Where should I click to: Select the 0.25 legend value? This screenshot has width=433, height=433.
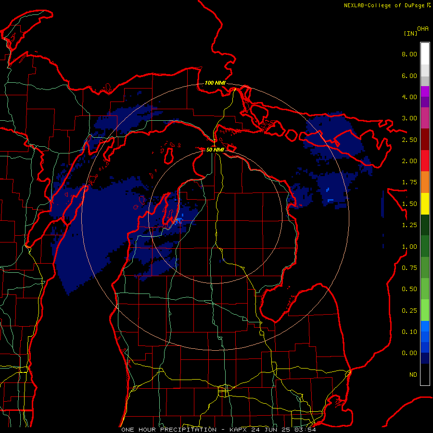point(409,311)
